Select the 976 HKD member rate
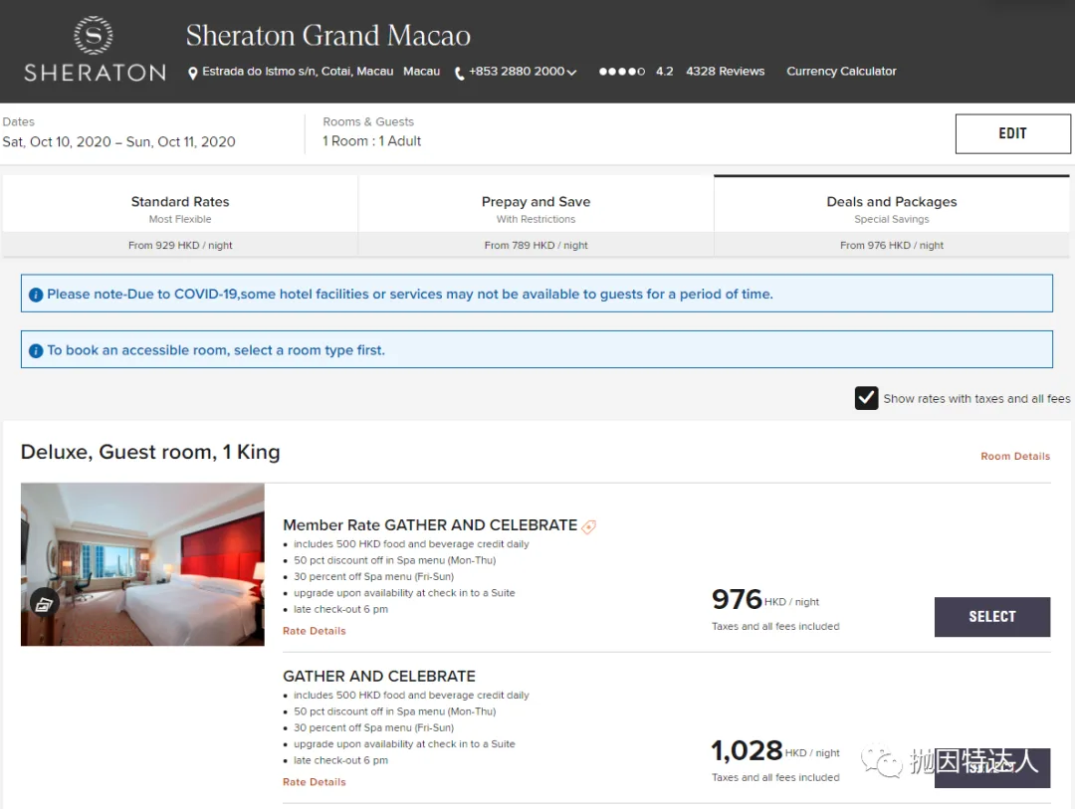This screenshot has width=1075, height=809. point(991,617)
